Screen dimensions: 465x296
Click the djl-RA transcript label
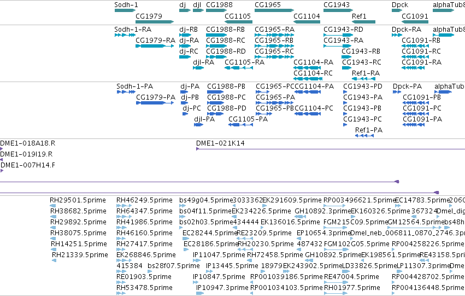click(203, 62)
